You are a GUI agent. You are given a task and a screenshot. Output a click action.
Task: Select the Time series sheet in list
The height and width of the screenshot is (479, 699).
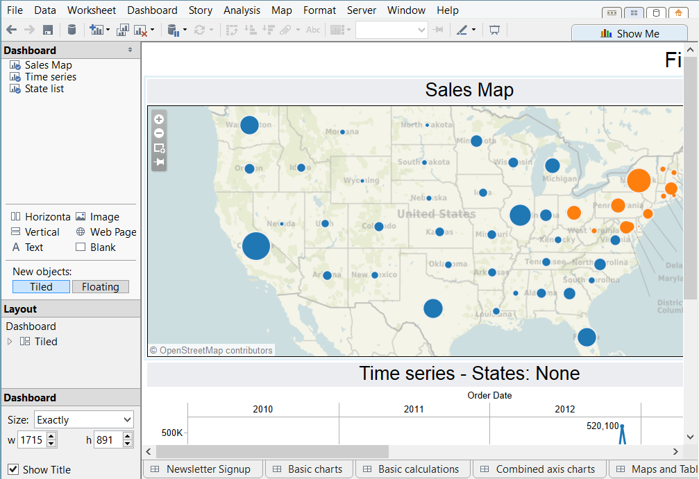51,77
